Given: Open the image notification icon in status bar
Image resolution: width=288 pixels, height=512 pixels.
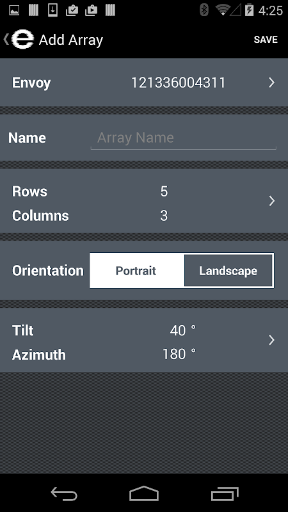Looking at the screenshot, I should tap(14, 10).
